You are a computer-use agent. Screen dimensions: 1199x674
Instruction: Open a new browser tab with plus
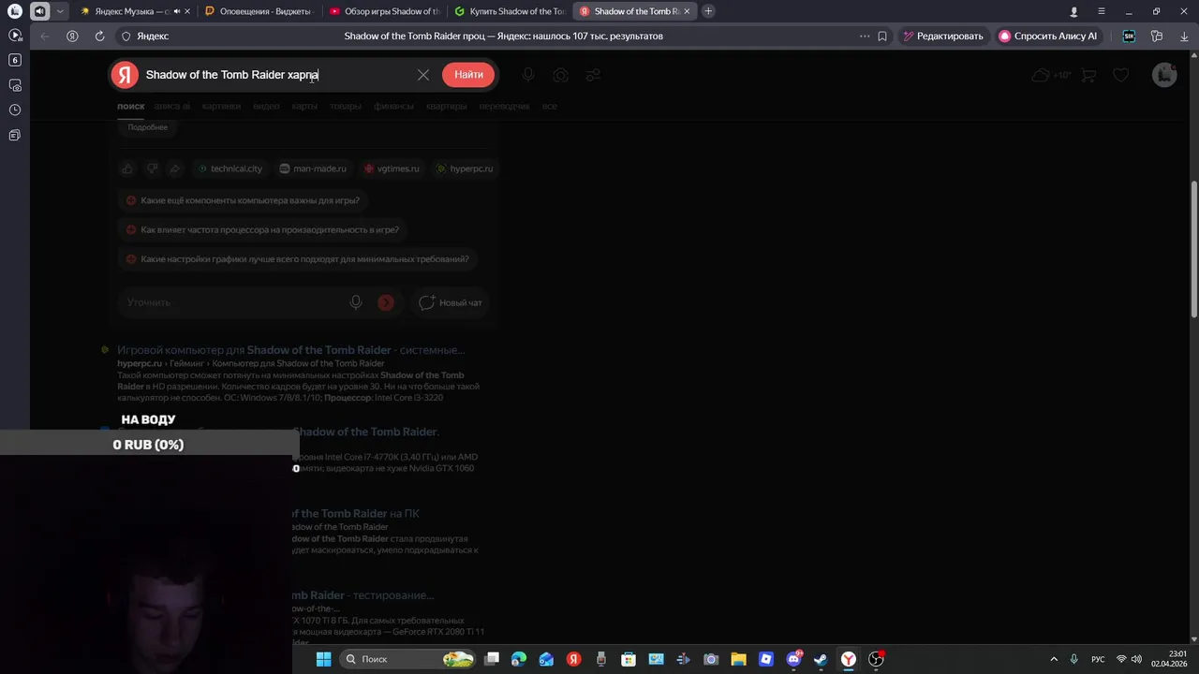[708, 11]
